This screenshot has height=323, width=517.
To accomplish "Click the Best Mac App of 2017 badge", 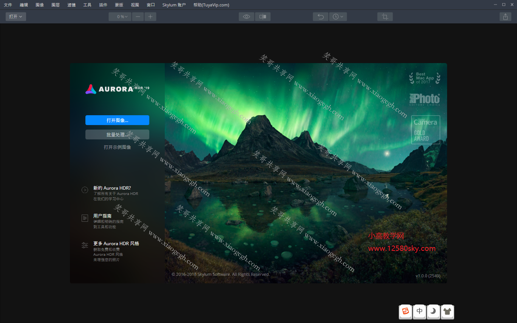I will pyautogui.click(x=425, y=78).
